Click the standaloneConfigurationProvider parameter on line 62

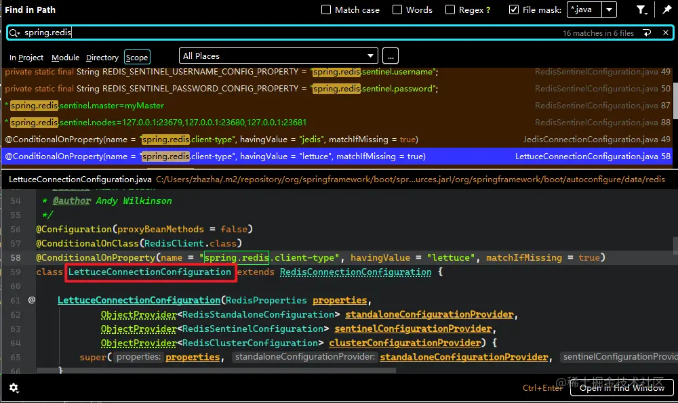[429, 314]
